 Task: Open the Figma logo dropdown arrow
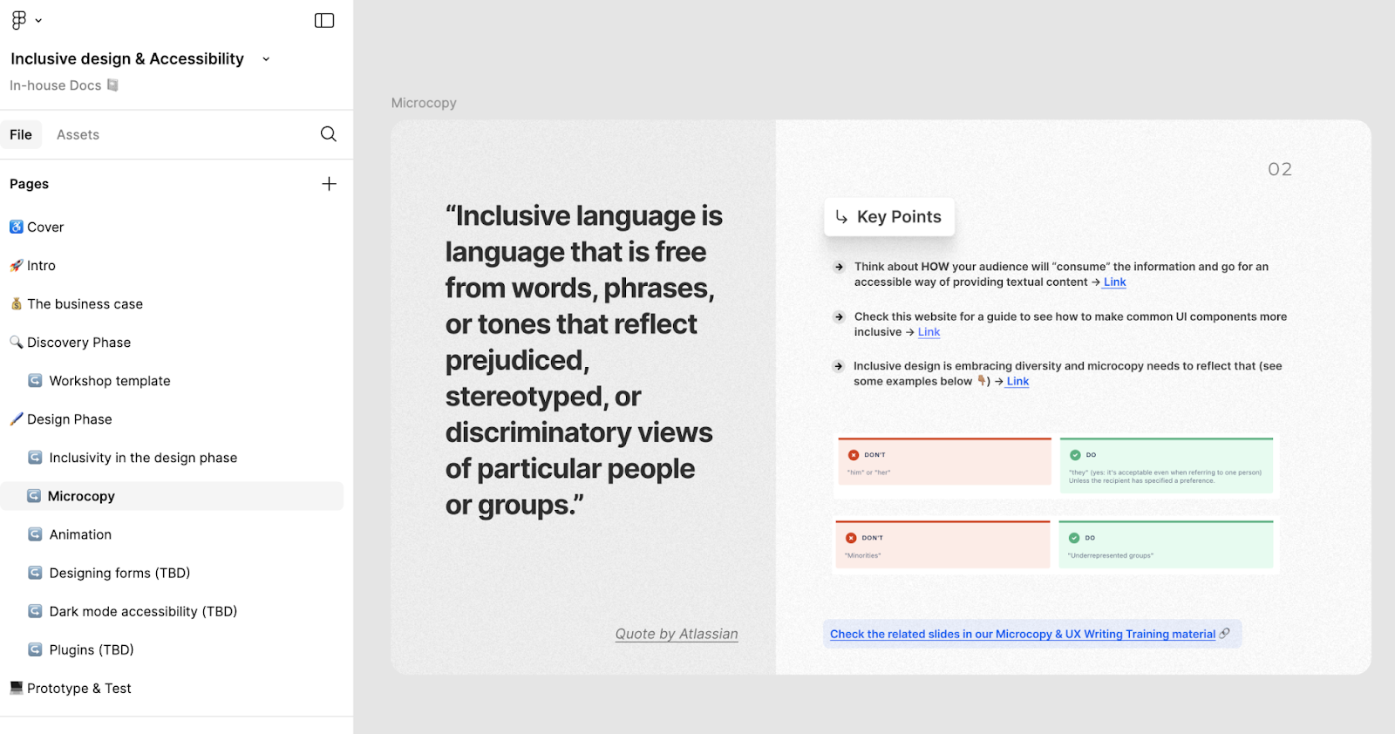pyautogui.click(x=37, y=19)
